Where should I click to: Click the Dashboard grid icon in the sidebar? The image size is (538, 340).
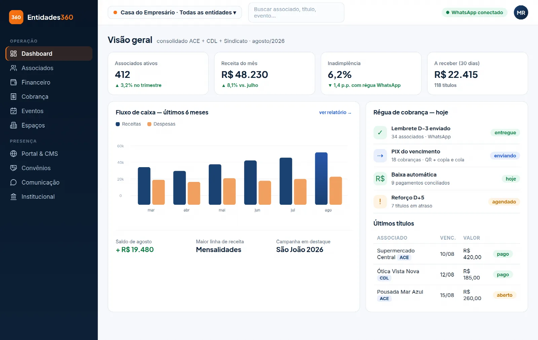pos(13,54)
